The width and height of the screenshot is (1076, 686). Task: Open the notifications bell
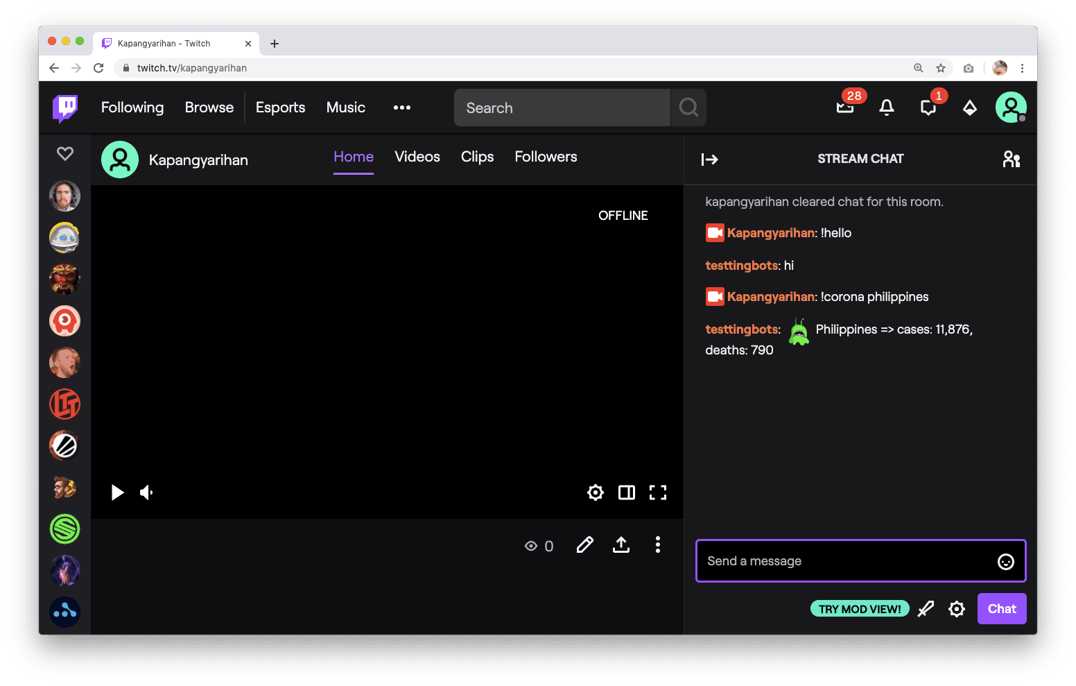coord(886,108)
